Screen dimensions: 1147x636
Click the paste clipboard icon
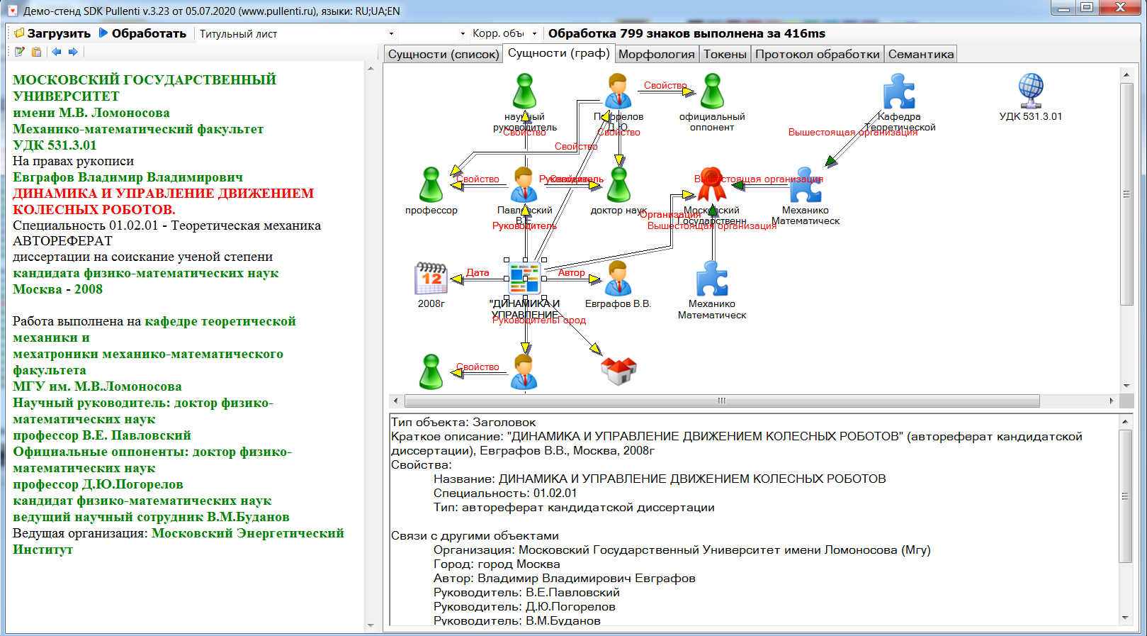(37, 52)
